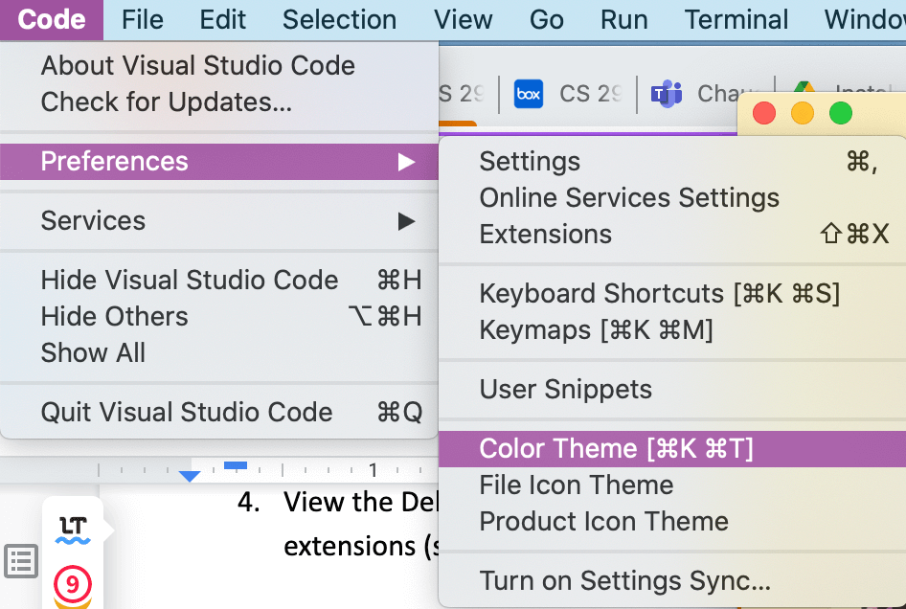The height and width of the screenshot is (609, 906).
Task: Show the document outline icon
Action: [x=23, y=563]
